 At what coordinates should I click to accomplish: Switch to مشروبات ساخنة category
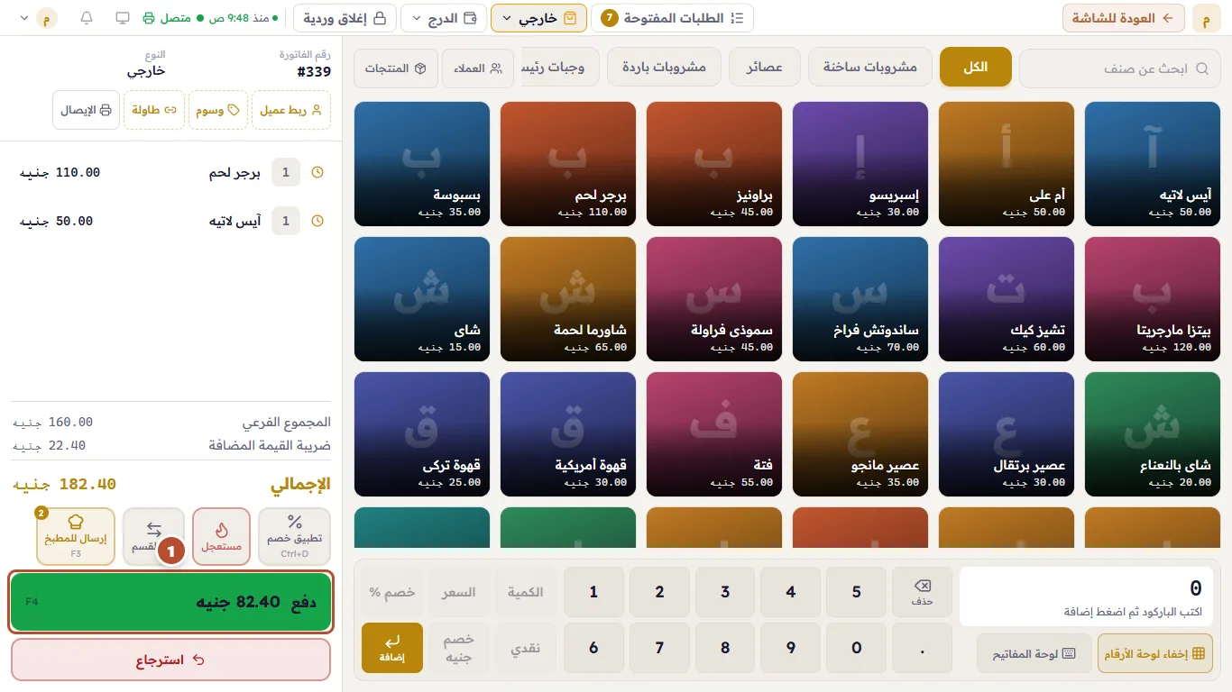[x=869, y=68]
